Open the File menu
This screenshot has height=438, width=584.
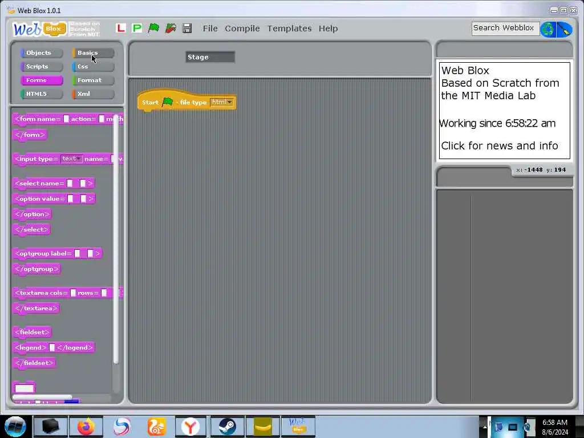coord(210,29)
